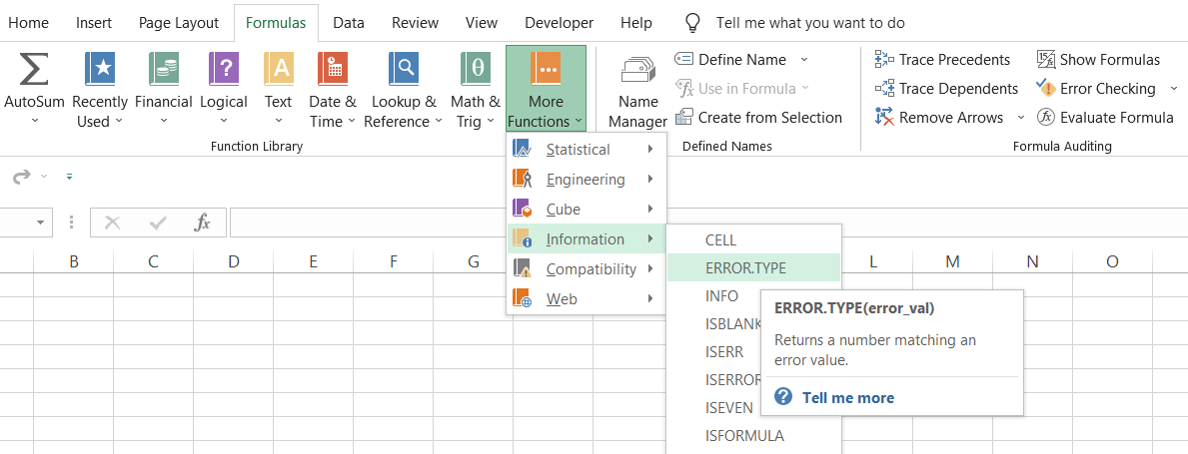1188x454 pixels.
Task: Choose ISFORMULA from the Information list
Action: click(744, 435)
